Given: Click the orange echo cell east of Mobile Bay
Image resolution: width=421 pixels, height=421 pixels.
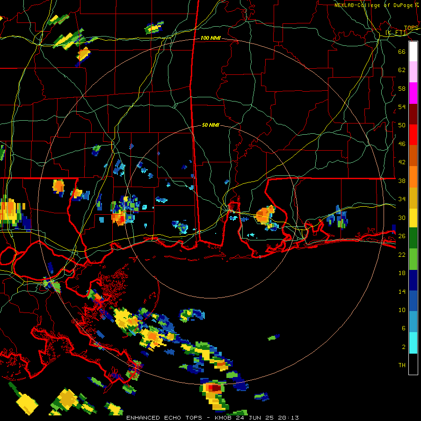Looking at the screenshot, I should [x=265, y=215].
